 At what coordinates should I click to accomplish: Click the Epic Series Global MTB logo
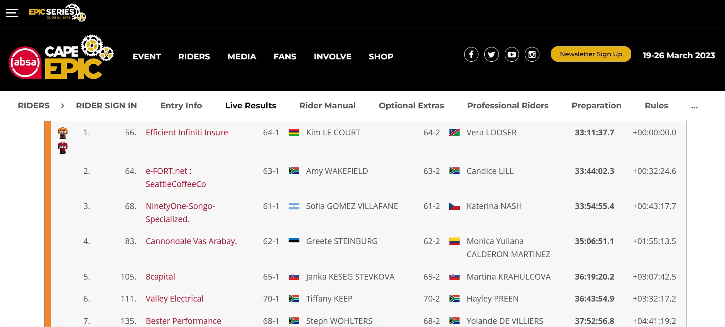pos(57,13)
